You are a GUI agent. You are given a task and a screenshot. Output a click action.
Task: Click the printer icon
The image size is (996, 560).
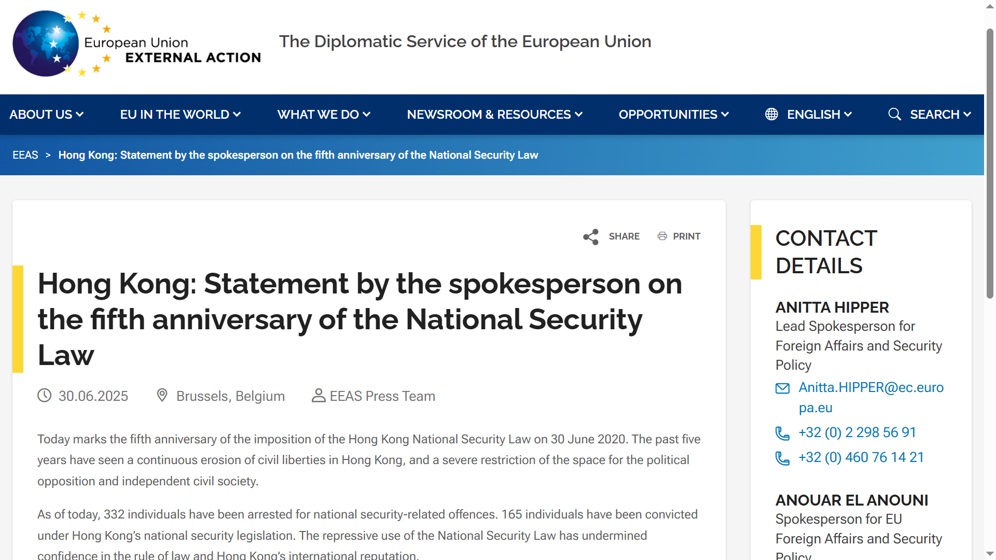click(662, 236)
